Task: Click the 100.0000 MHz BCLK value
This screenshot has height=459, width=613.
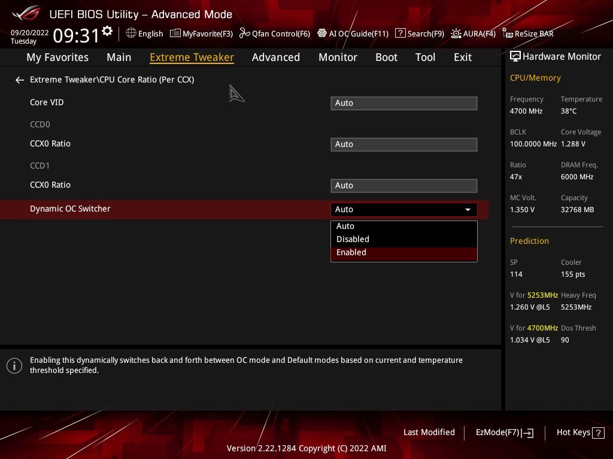Action: [x=533, y=144]
